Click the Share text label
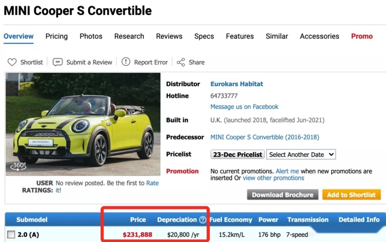Viewport: 386px width, 242px height. 197,62
